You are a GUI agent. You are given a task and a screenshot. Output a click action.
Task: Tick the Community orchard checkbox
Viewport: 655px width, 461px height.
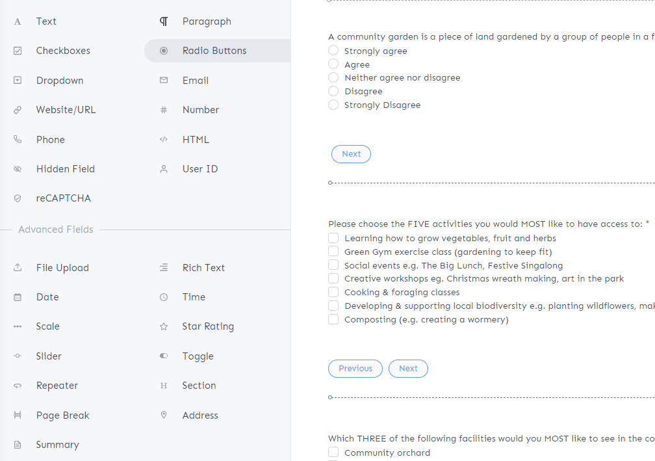coord(333,453)
